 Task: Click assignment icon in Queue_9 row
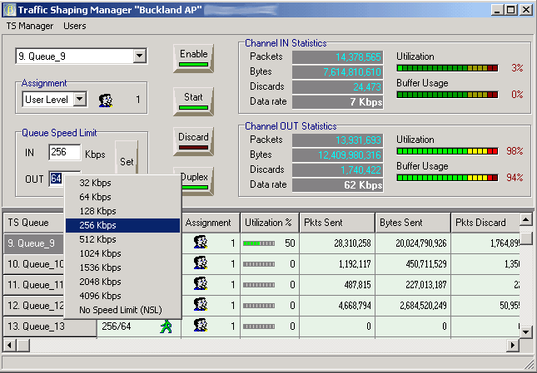point(200,243)
